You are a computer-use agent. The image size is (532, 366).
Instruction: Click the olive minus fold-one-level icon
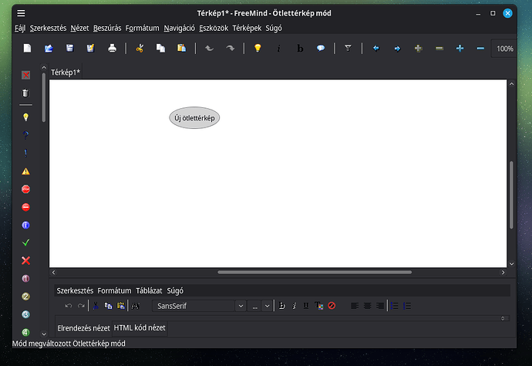[x=439, y=48]
